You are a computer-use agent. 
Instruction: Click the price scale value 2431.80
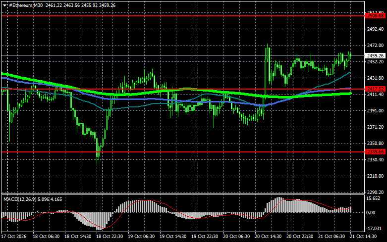pyautogui.click(x=376, y=78)
